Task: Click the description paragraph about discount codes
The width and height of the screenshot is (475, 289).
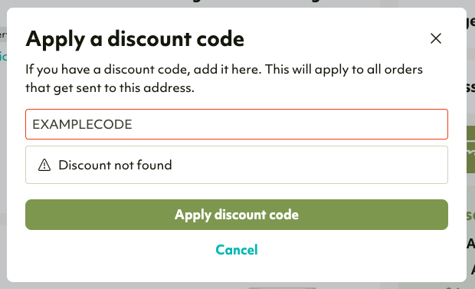Action: point(224,78)
